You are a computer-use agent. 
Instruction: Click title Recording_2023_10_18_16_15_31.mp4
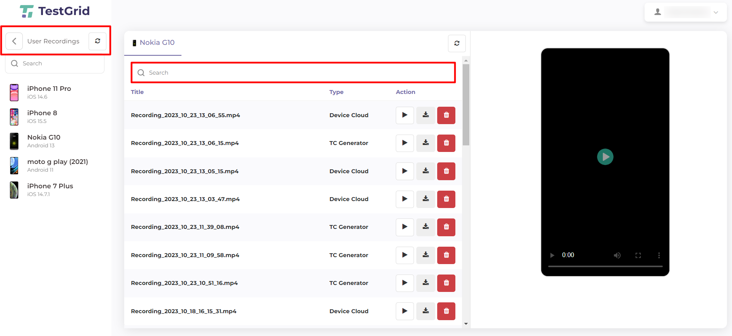(183, 311)
